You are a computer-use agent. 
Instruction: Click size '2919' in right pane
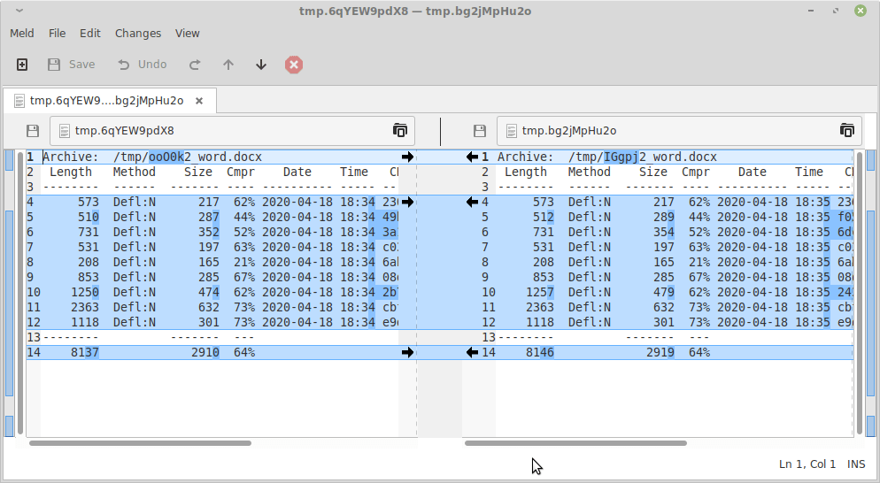coord(660,352)
